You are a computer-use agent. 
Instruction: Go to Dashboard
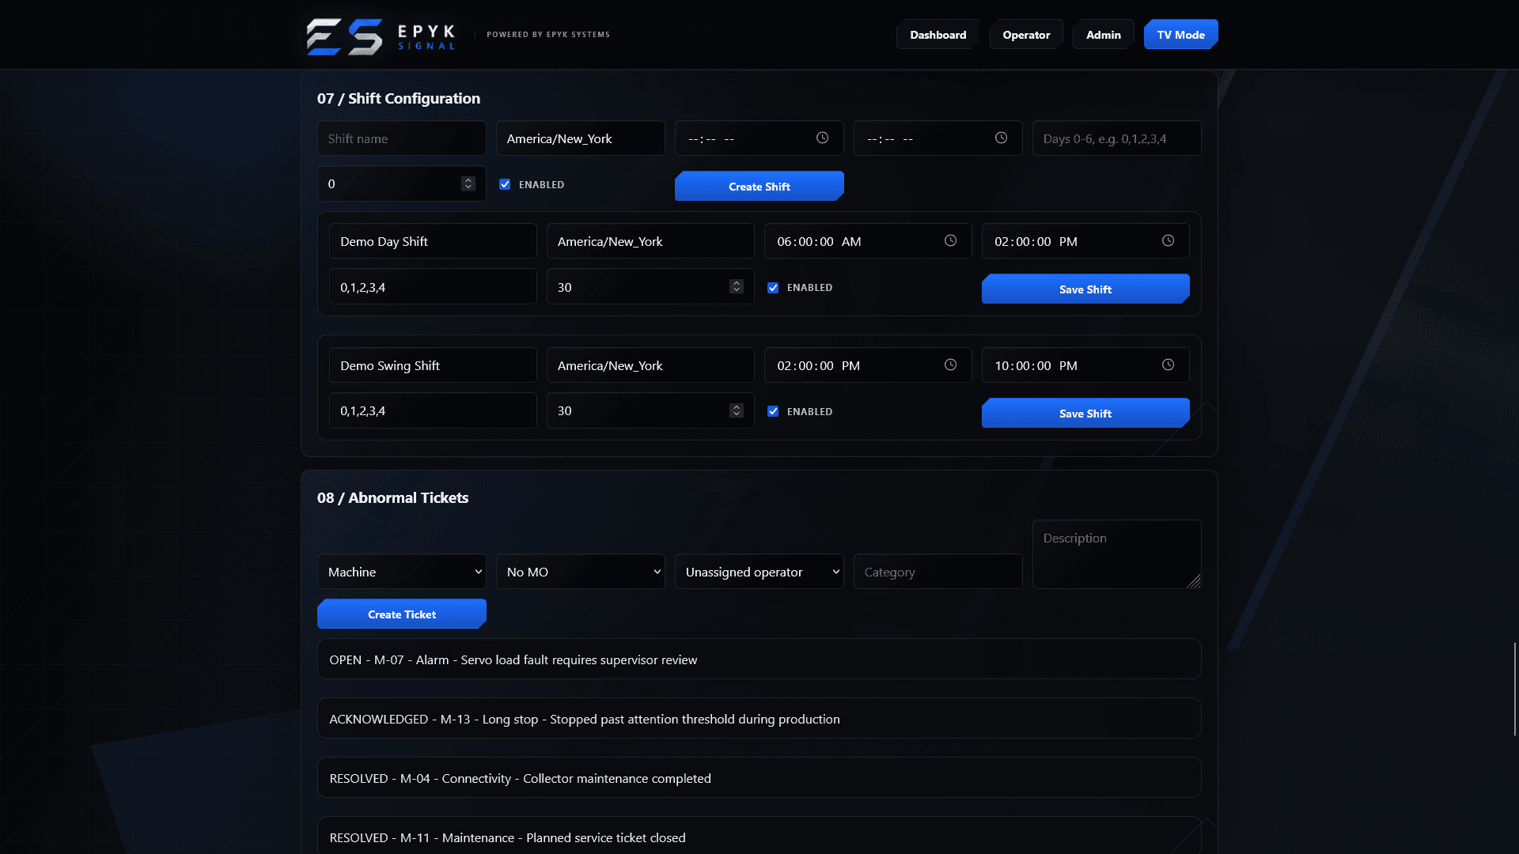(x=938, y=35)
